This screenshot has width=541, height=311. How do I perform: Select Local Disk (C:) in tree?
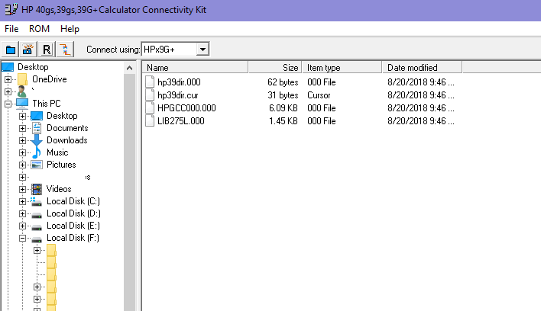click(73, 201)
